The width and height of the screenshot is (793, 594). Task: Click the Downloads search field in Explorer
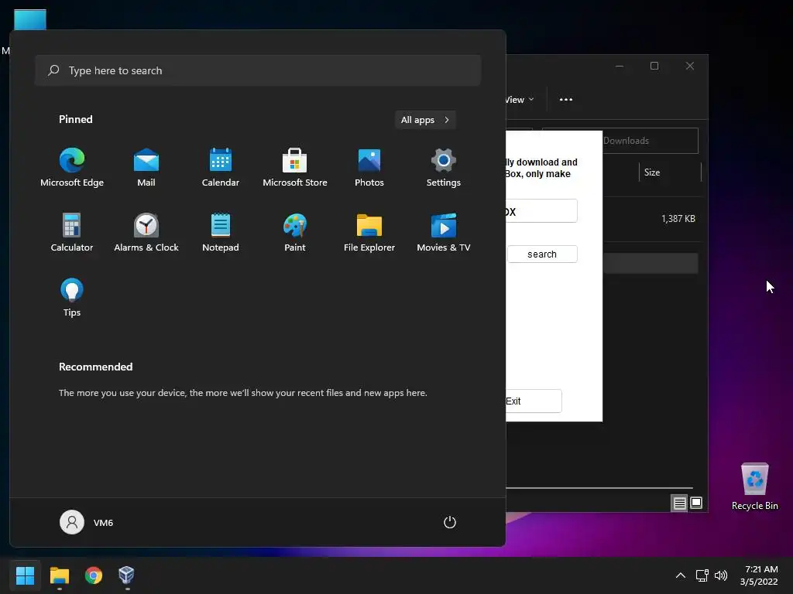621,141
